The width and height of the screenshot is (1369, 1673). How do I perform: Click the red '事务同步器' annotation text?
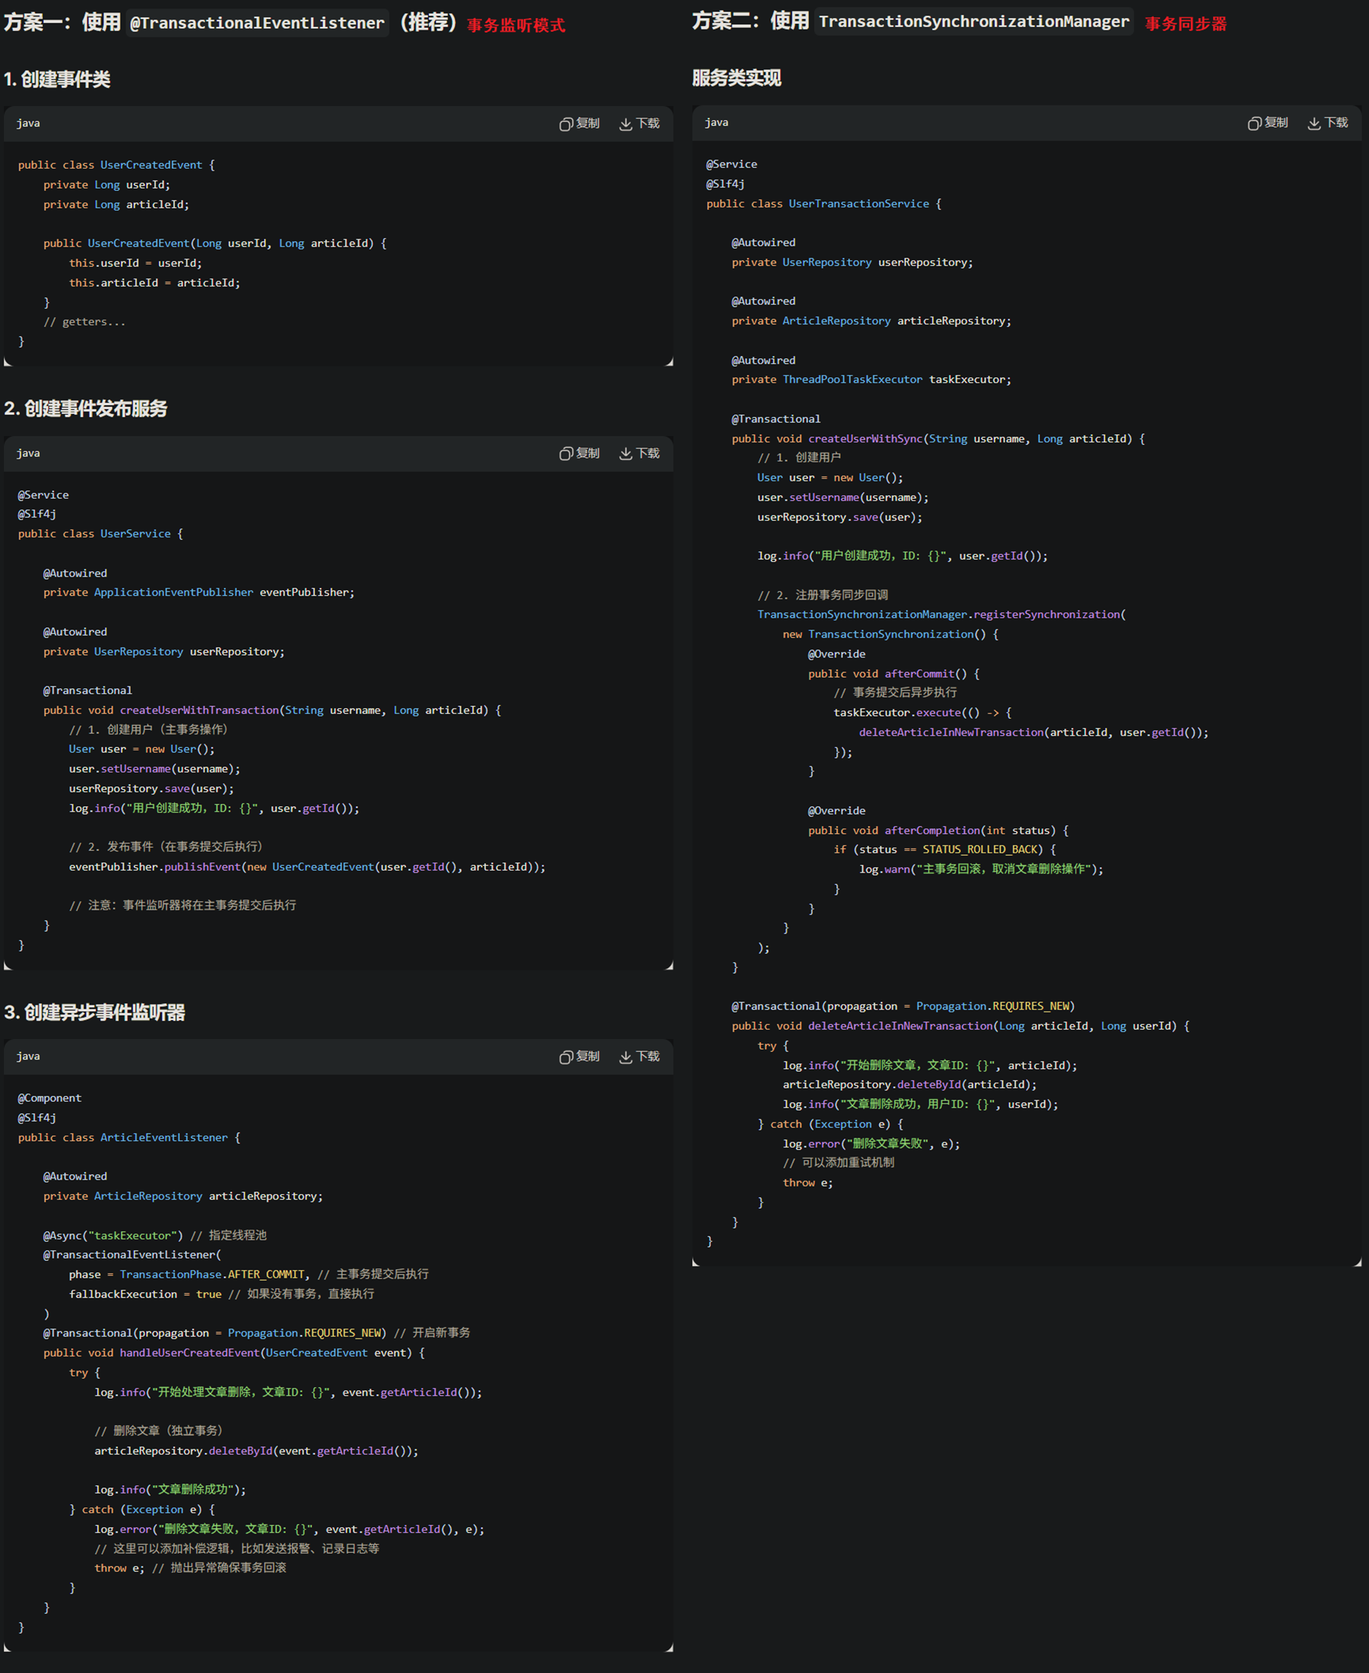1185,23
